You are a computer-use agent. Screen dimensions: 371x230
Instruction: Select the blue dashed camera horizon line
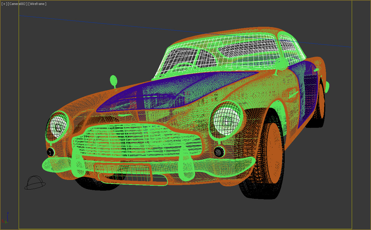[x=184, y=31]
